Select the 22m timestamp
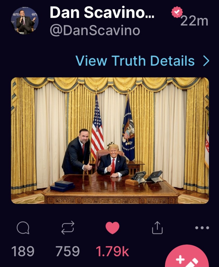This screenshot has width=219, height=267. coord(194,21)
